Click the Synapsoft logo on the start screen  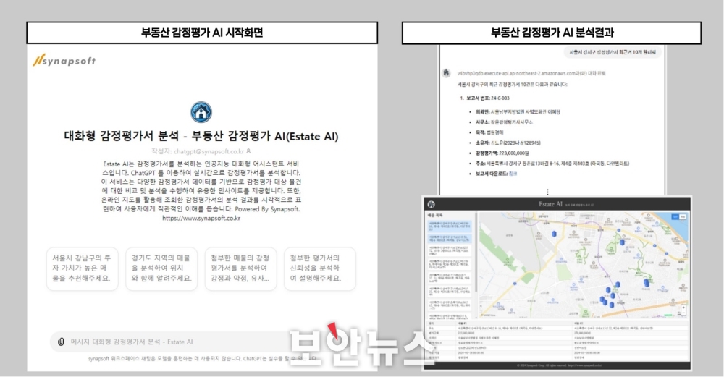[64, 61]
